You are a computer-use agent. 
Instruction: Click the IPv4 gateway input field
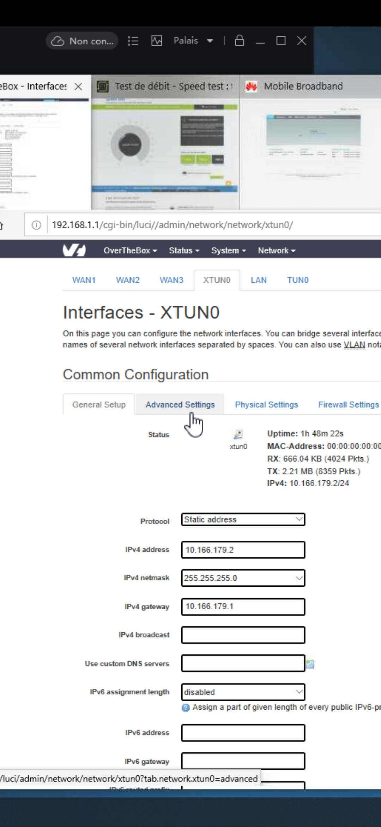tap(243, 606)
